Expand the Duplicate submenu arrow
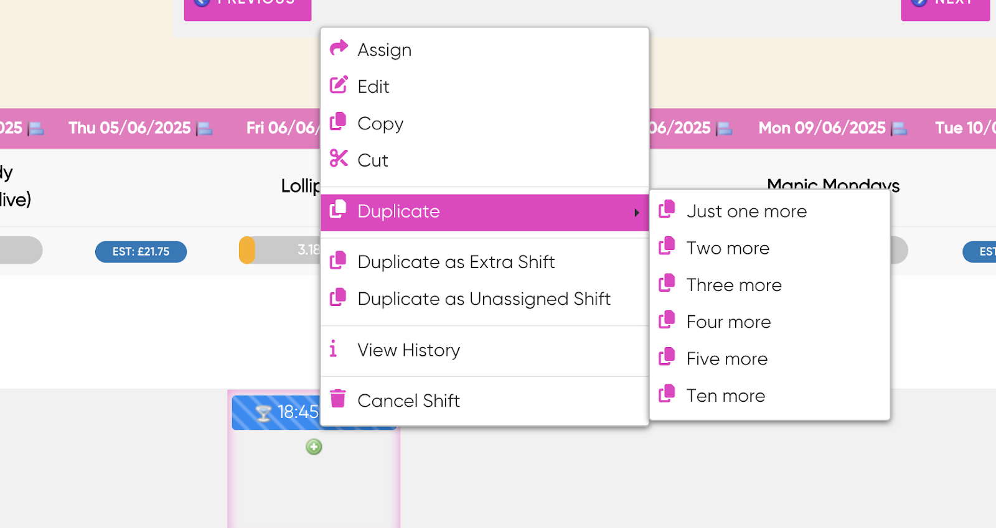This screenshot has height=528, width=996. click(637, 213)
